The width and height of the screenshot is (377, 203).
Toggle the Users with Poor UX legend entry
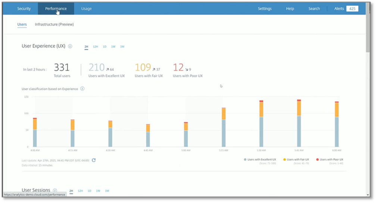[x=329, y=159]
